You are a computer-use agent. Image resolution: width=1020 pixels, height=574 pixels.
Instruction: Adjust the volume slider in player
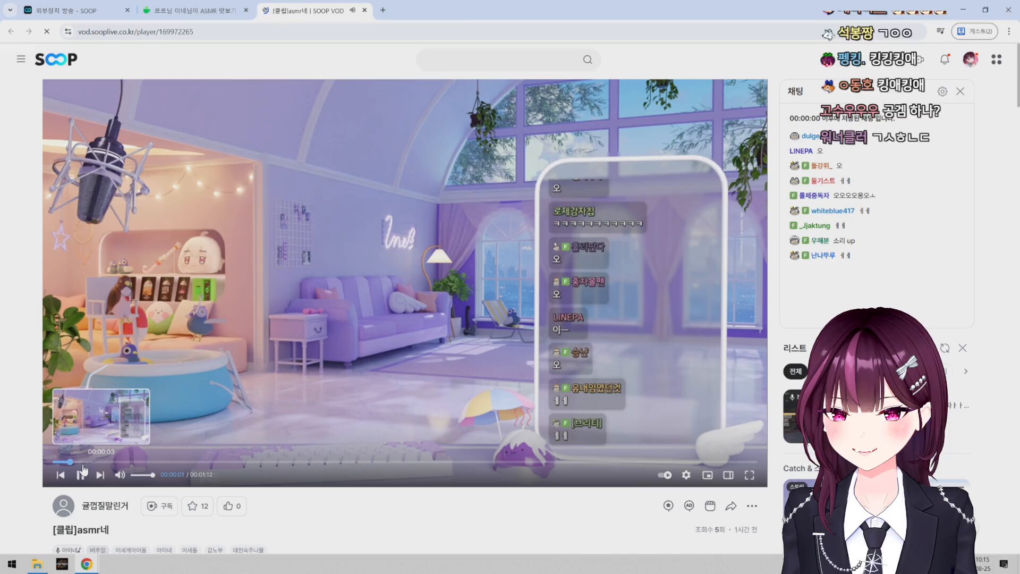coord(143,475)
